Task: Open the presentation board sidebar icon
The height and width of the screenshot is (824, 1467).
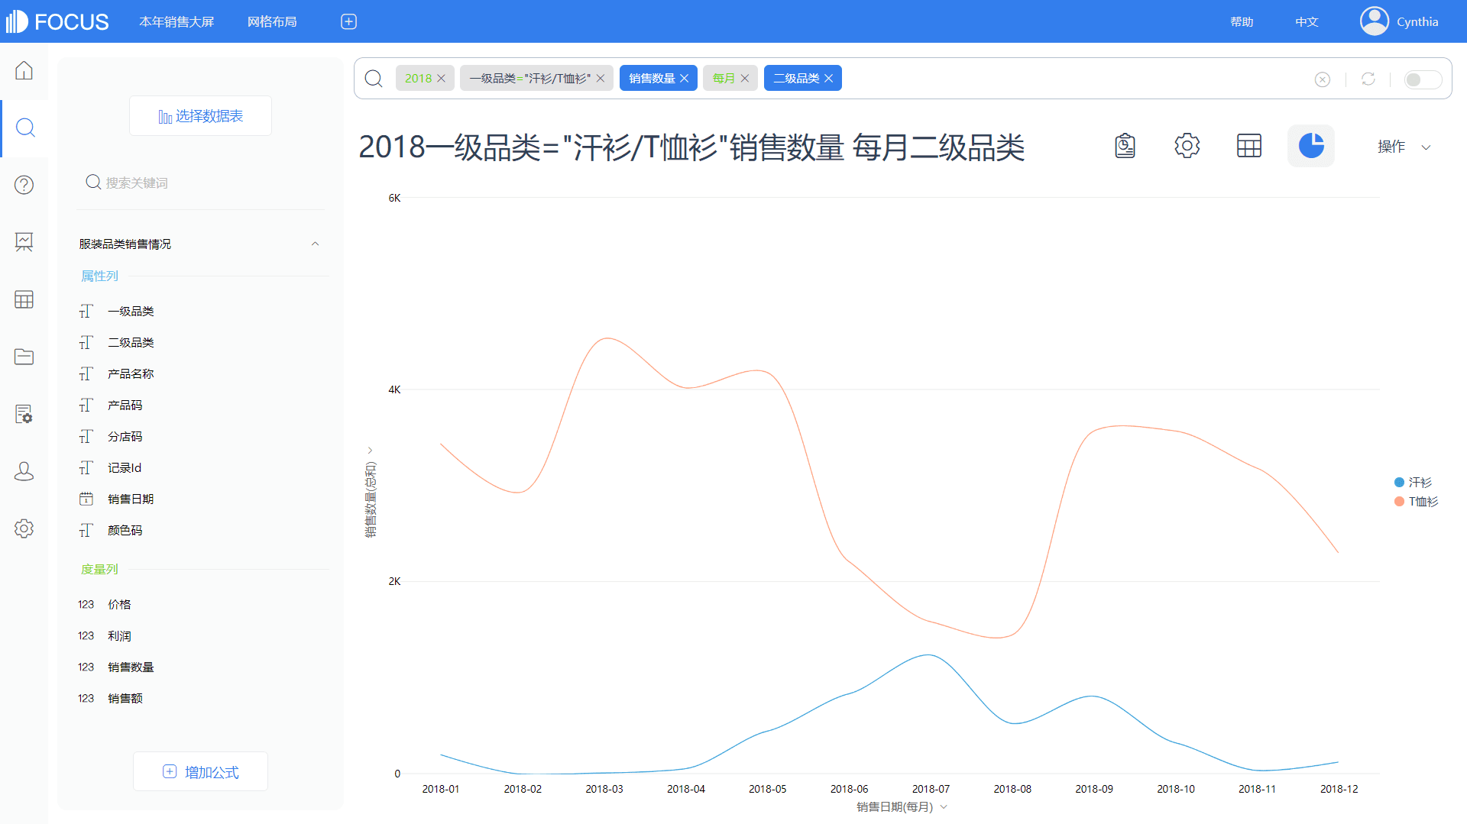Action: pyautogui.click(x=24, y=242)
